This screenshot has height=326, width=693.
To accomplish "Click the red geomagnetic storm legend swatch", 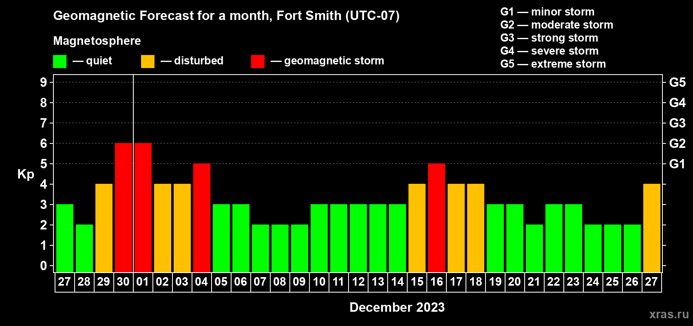I will [x=258, y=62].
